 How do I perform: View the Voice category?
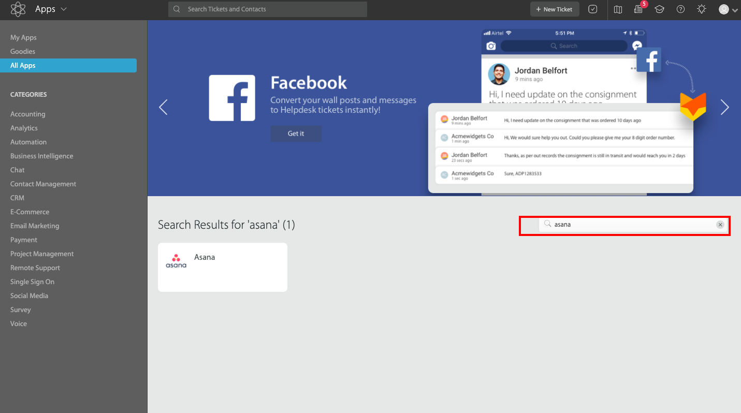(19, 323)
